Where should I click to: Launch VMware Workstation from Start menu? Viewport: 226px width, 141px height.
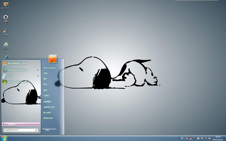[x=18, y=70]
